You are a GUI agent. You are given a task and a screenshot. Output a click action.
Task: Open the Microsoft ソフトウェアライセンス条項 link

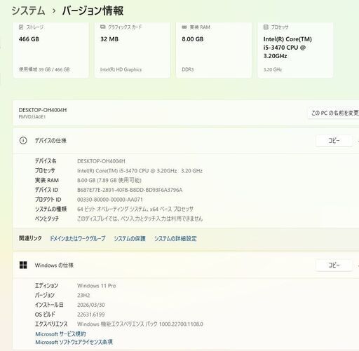[74, 342]
